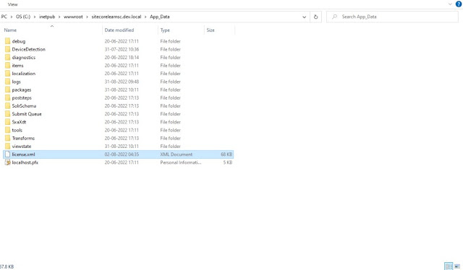The width and height of the screenshot is (463, 270).
Task: Click XML Document type cell
Action: tap(177, 154)
